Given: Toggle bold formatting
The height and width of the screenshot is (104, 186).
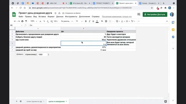Looking at the screenshot, I should tap(86, 21).
